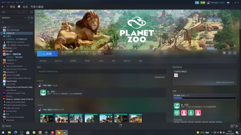Select PUBG: BATTLEGROUNDS in library
This screenshot has height=135, width=241.
tap(15, 102)
